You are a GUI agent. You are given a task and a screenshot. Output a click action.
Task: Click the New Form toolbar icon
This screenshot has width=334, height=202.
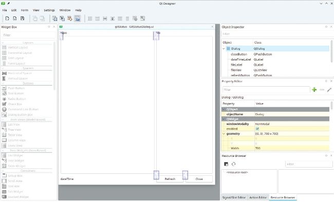[x=7, y=18]
